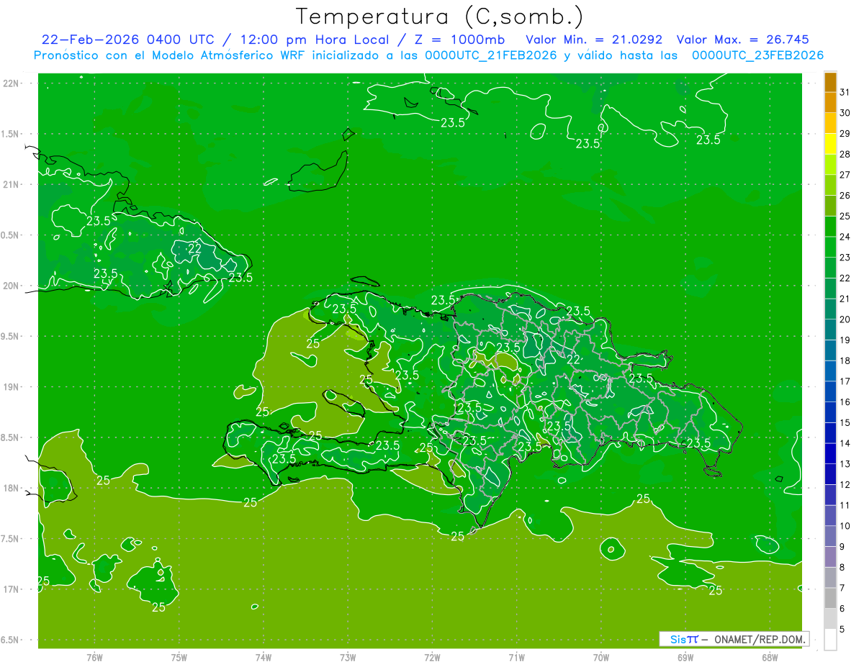Click the "Valor Min. = 21.0292" text
This screenshot has width=864, height=667.
pyautogui.click(x=594, y=40)
